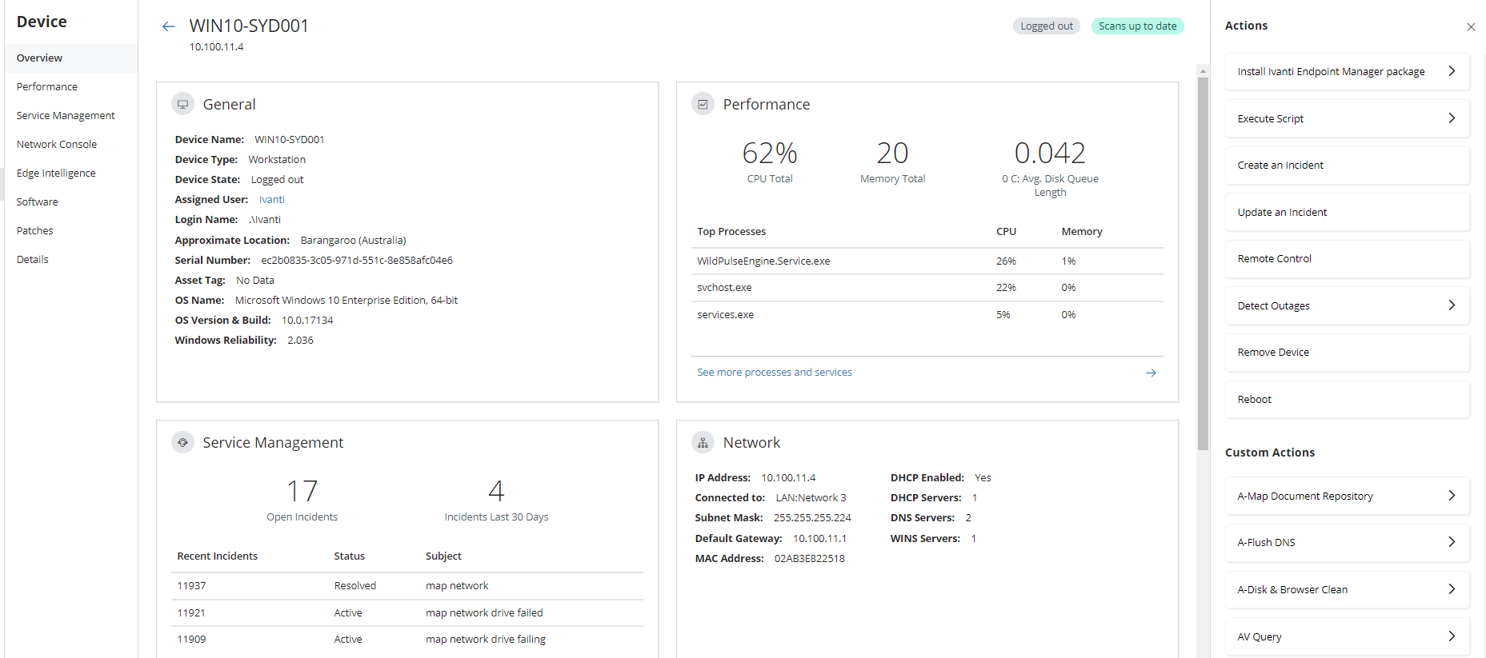Click the Memory column header
Image resolution: width=1486 pixels, height=658 pixels.
click(1082, 232)
